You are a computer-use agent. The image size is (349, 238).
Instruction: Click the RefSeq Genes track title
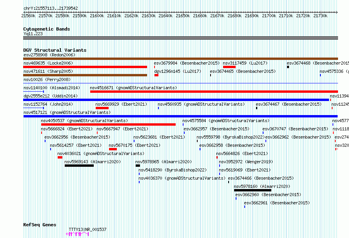coord(40,225)
